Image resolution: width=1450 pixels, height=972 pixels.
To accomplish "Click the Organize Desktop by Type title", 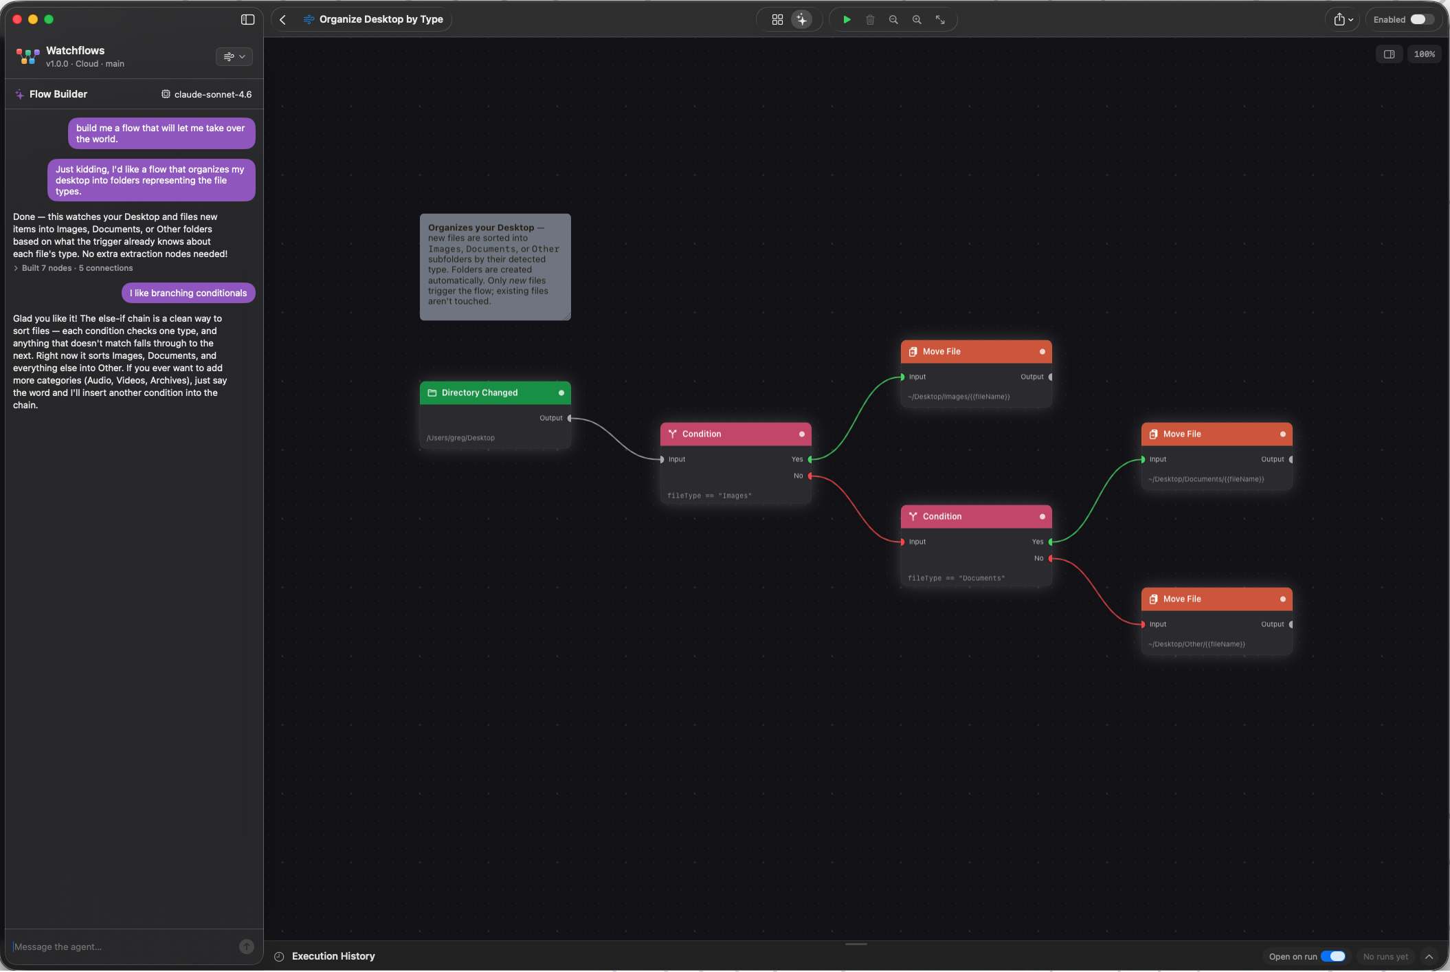I will click(x=381, y=19).
